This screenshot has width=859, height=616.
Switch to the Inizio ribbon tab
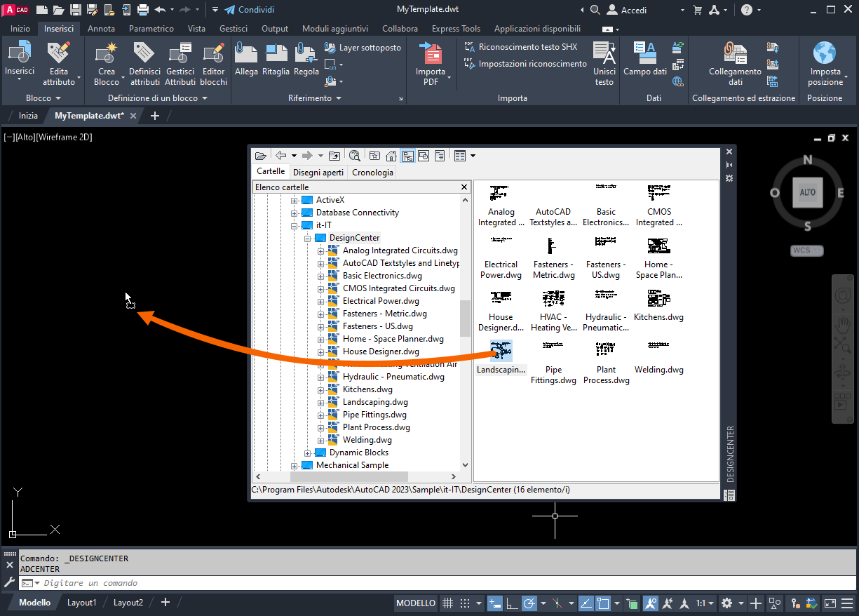pyautogui.click(x=20, y=29)
